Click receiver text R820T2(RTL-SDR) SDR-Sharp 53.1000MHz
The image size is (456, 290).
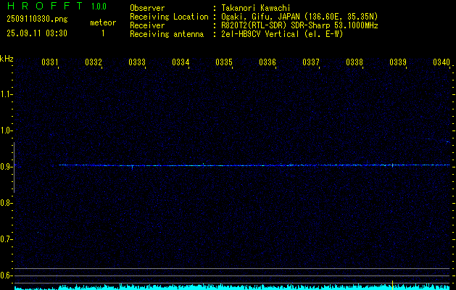(x=299, y=25)
